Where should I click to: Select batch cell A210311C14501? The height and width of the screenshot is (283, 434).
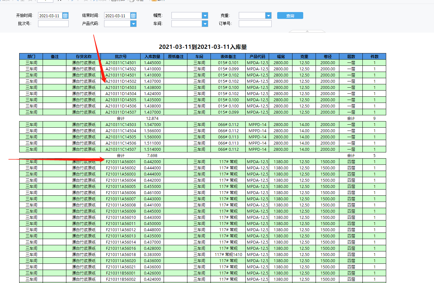[121, 63]
